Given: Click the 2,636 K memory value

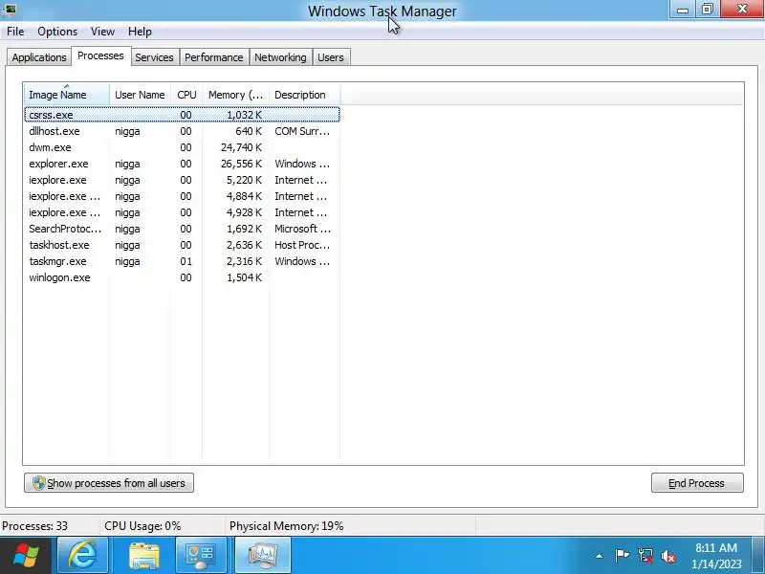Looking at the screenshot, I should [245, 245].
